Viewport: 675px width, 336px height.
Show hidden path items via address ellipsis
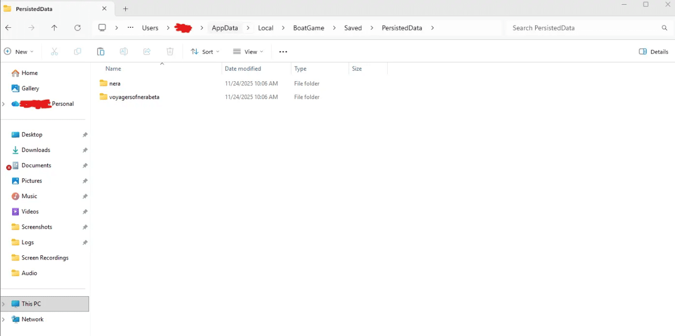(130, 28)
